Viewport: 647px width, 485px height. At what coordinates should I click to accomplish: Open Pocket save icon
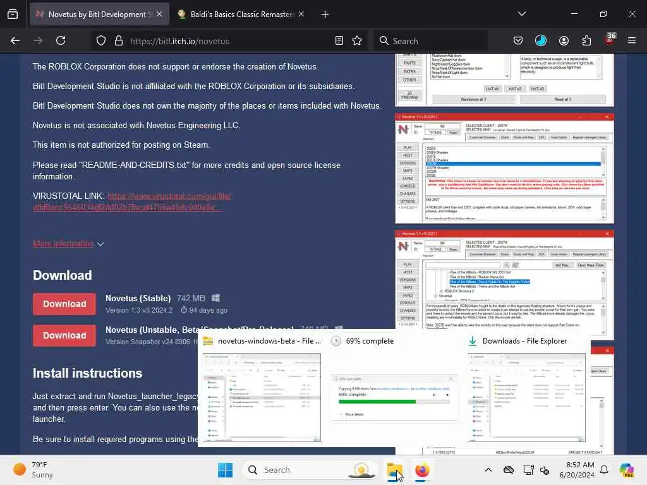tap(518, 41)
